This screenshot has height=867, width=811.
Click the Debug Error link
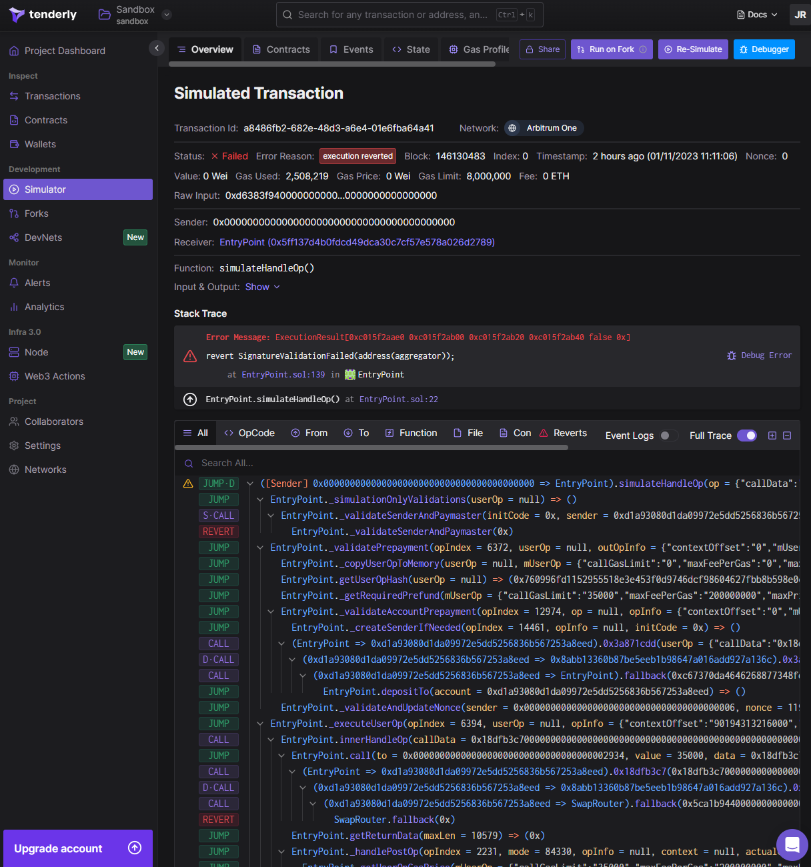760,355
